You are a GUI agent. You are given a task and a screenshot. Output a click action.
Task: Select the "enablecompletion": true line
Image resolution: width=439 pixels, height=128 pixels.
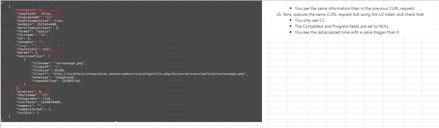click(x=40, y=21)
